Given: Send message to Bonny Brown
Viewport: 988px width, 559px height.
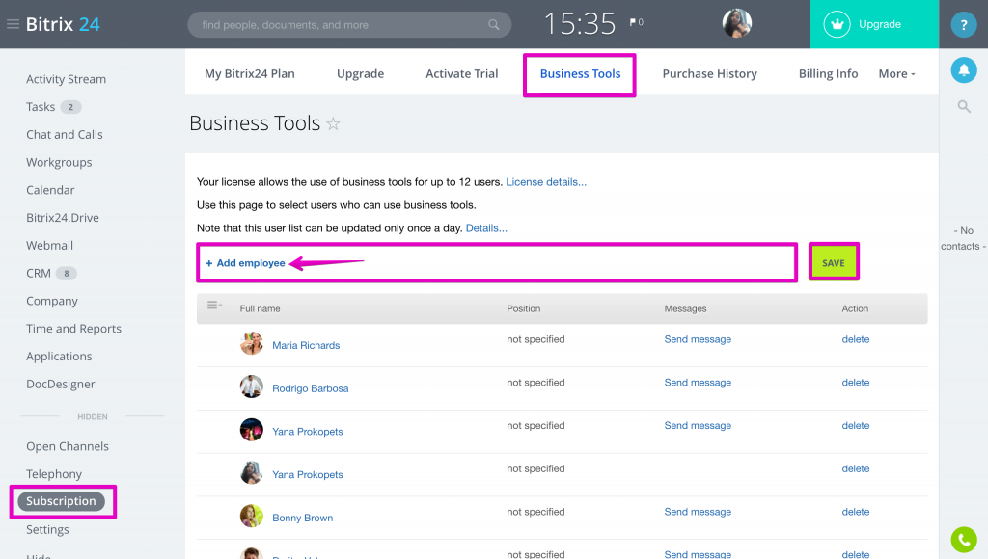Looking at the screenshot, I should [698, 512].
